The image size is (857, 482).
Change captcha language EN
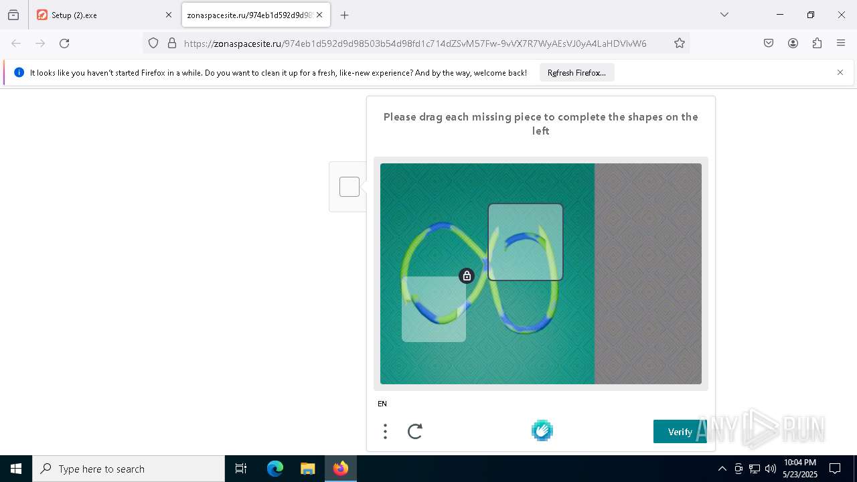382,404
